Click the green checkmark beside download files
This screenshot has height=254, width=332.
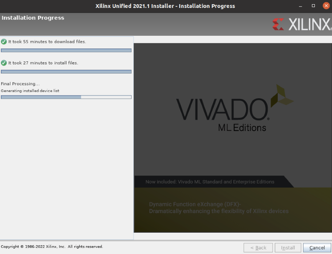point(4,41)
